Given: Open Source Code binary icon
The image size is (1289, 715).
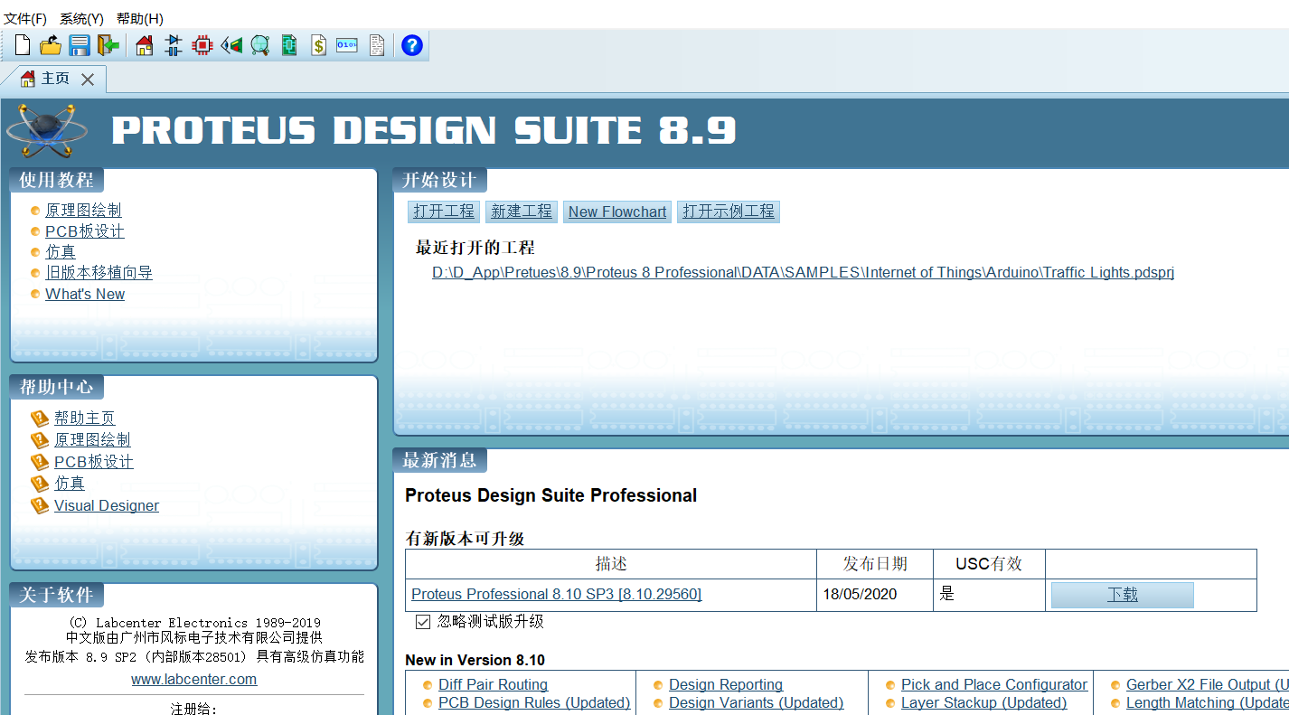Looking at the screenshot, I should coord(347,45).
